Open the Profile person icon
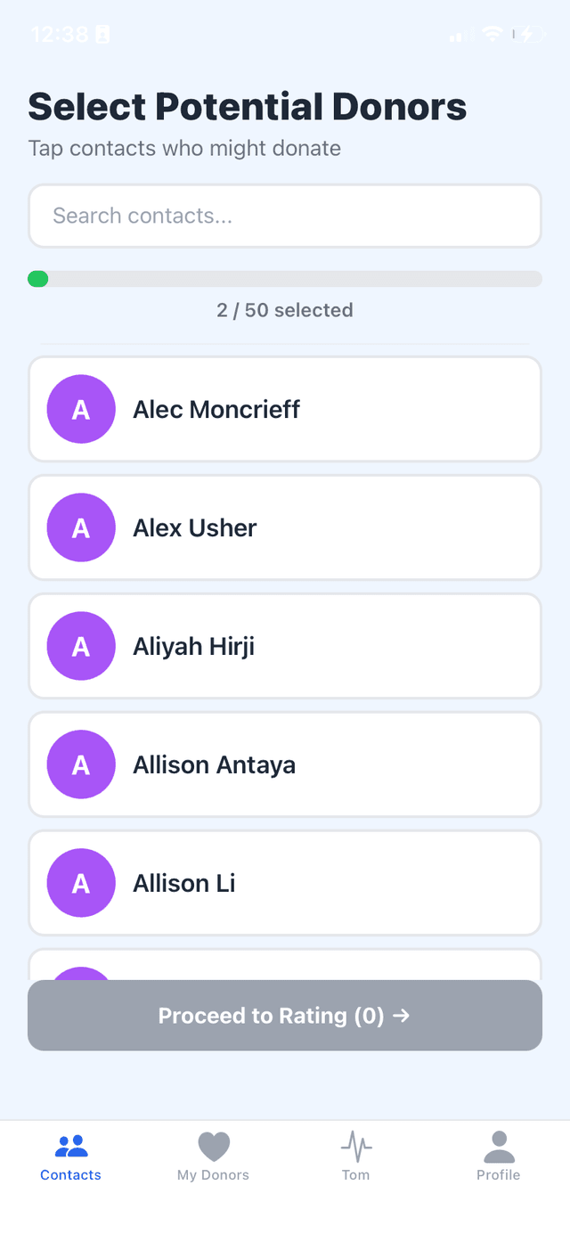The height and width of the screenshot is (1234, 570). coord(499,1146)
